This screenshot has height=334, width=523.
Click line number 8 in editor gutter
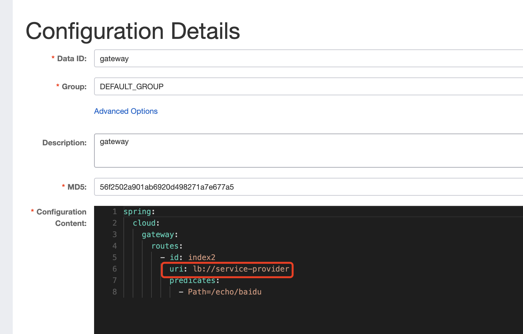coord(114,292)
